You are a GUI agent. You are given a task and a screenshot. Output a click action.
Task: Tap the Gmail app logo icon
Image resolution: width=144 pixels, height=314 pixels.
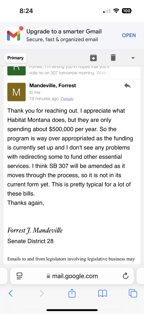tap(14, 35)
